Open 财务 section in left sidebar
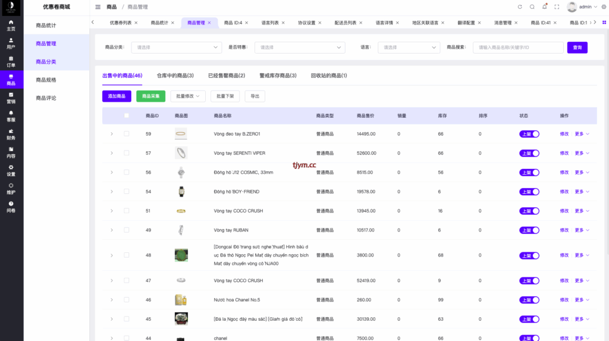 11,134
